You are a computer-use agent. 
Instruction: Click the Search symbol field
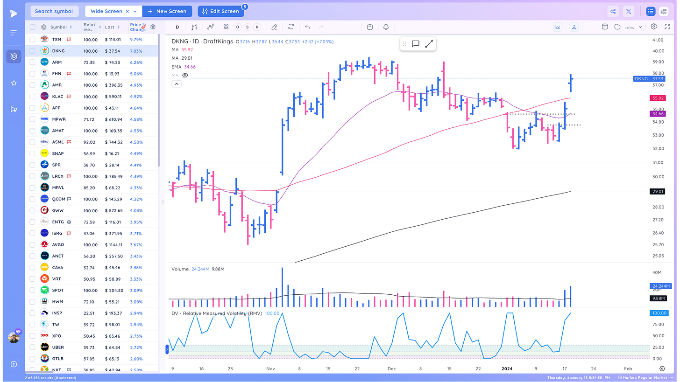[54, 11]
